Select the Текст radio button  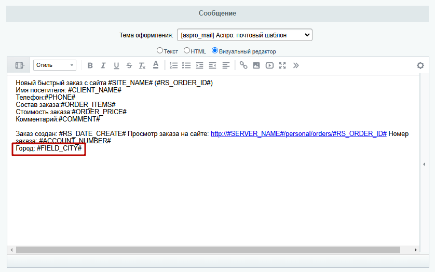[159, 50]
